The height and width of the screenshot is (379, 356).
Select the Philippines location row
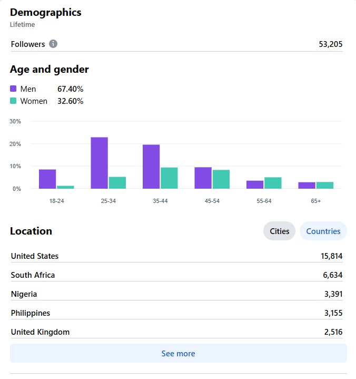click(x=176, y=313)
